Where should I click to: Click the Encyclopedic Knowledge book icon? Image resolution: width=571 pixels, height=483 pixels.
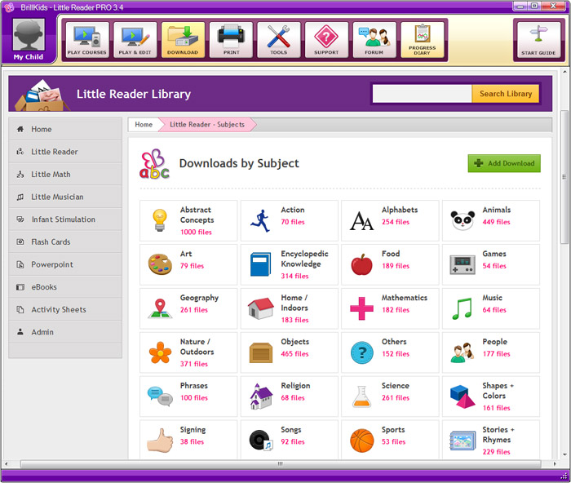coord(260,264)
